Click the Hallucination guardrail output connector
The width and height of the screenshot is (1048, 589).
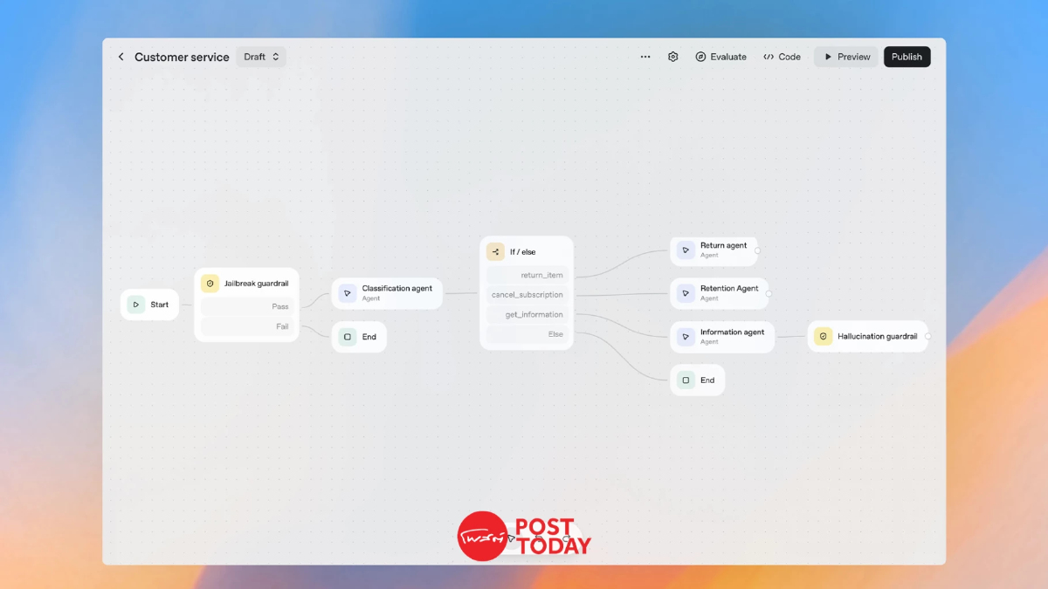[927, 336]
